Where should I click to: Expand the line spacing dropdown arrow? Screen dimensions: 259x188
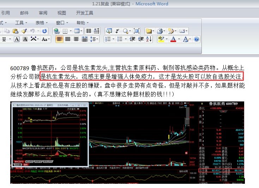pyautogui.click(x=97, y=39)
